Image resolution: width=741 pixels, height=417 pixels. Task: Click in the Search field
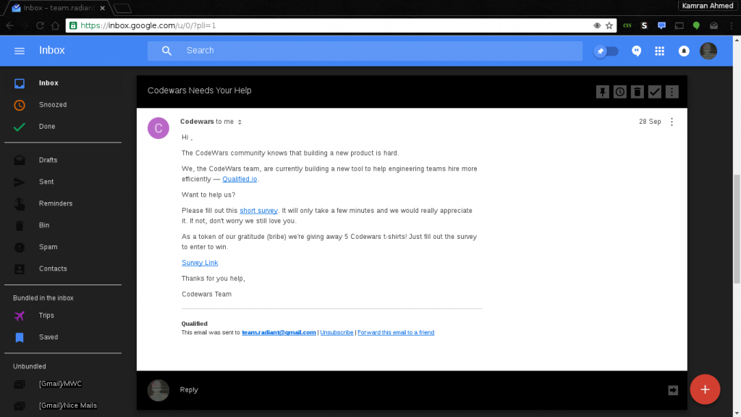click(x=365, y=51)
